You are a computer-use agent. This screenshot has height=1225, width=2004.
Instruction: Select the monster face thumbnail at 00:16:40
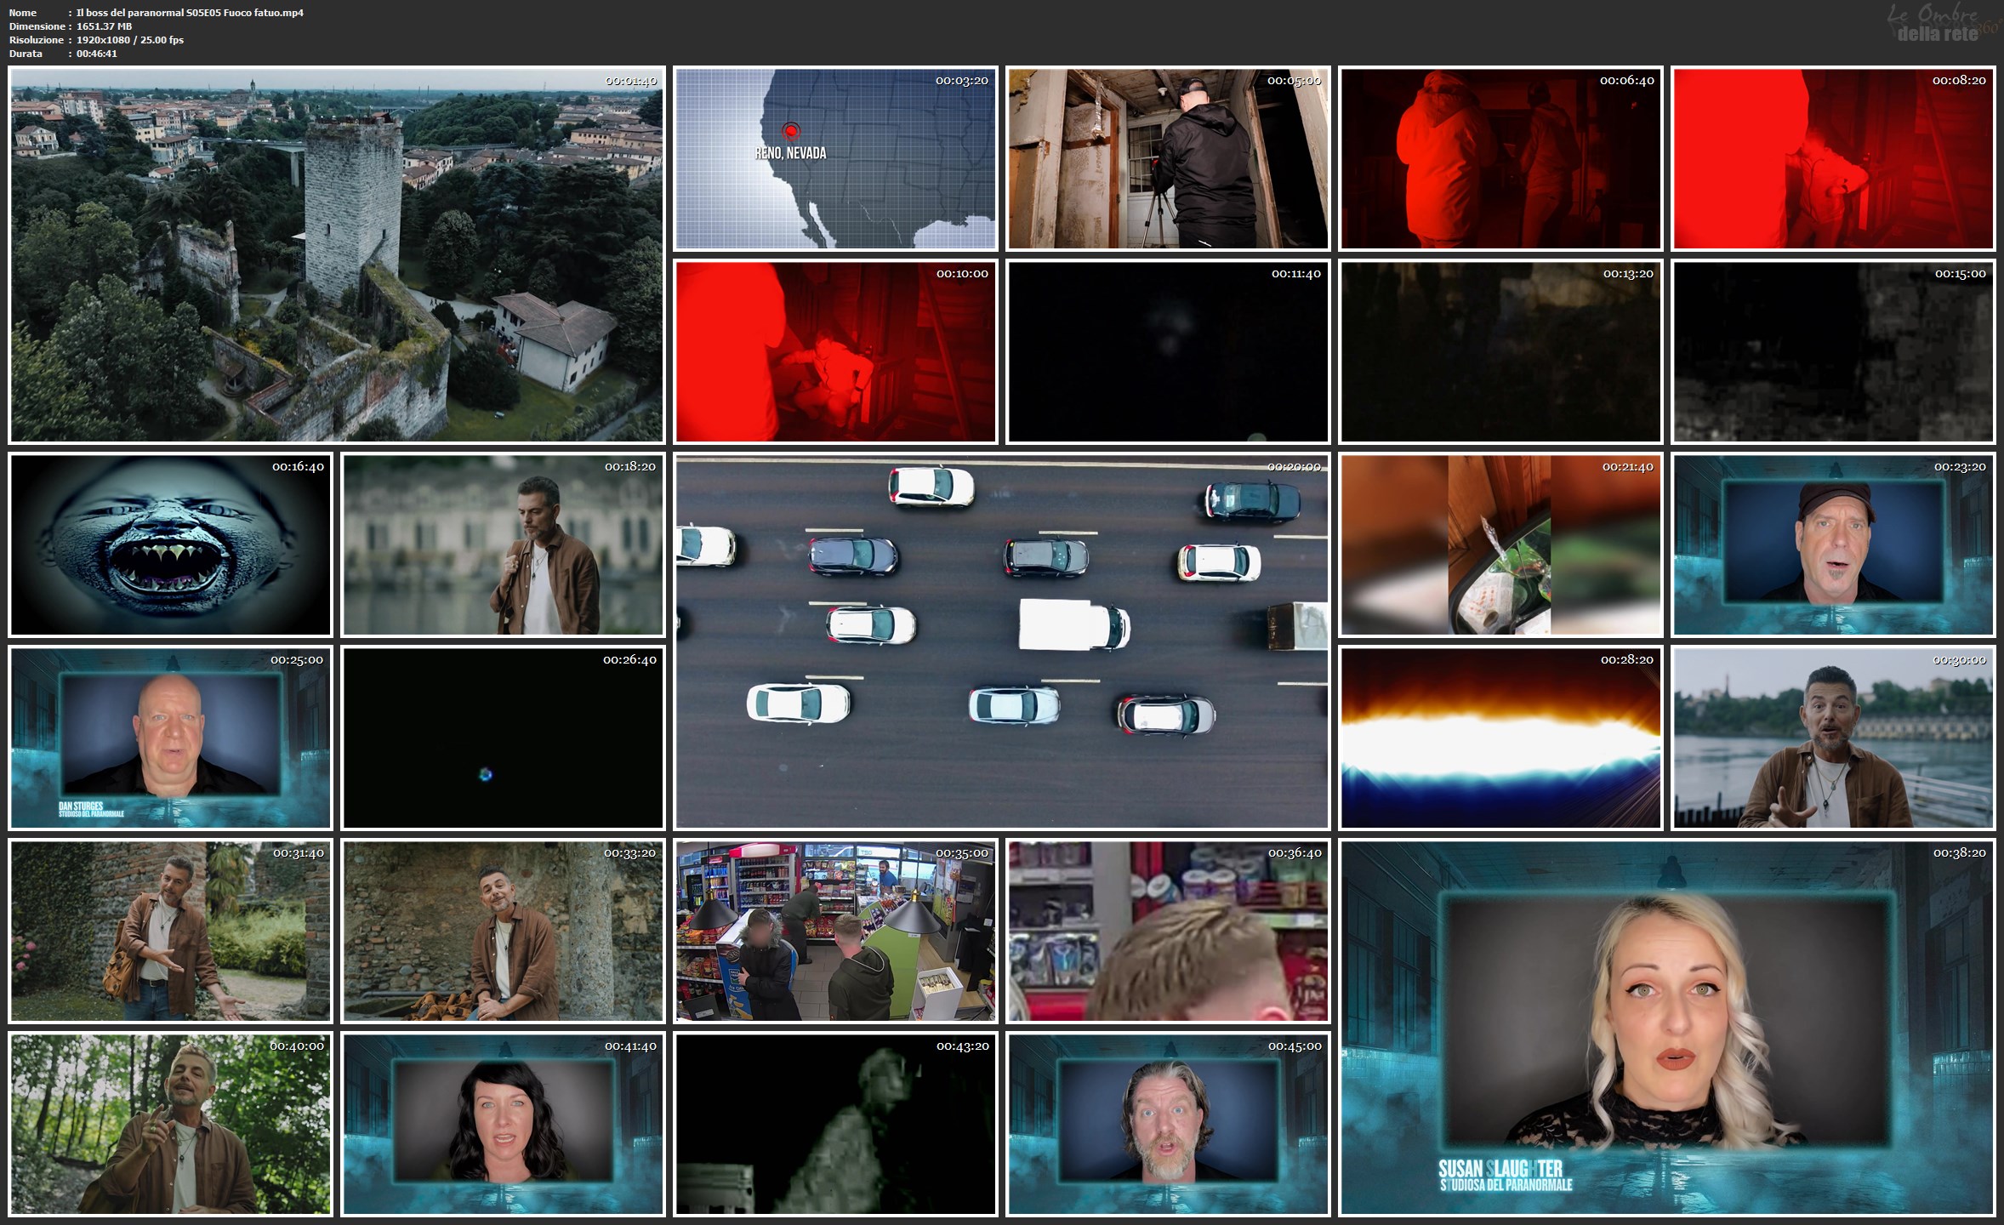click(x=170, y=544)
